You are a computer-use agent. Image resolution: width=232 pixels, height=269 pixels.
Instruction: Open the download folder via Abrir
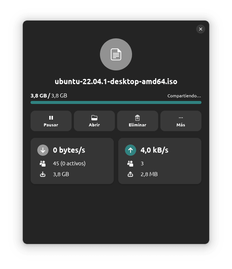(94, 121)
